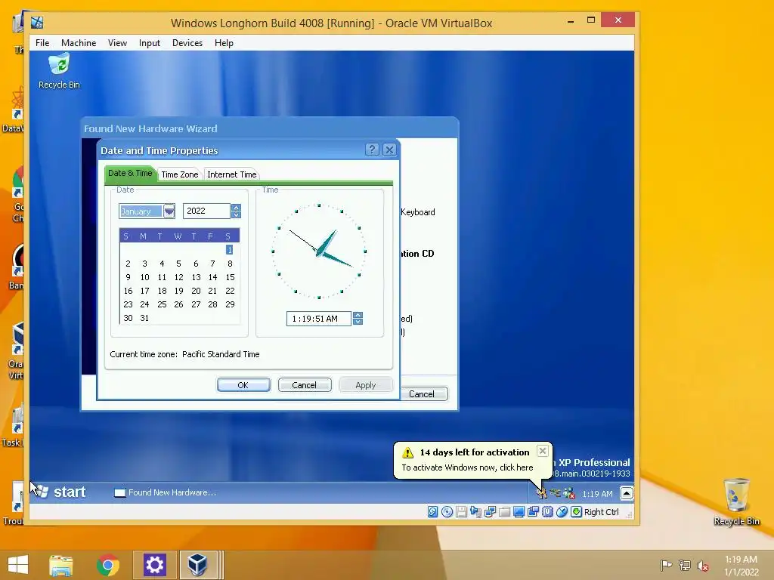Select calendar day 1

click(x=229, y=250)
